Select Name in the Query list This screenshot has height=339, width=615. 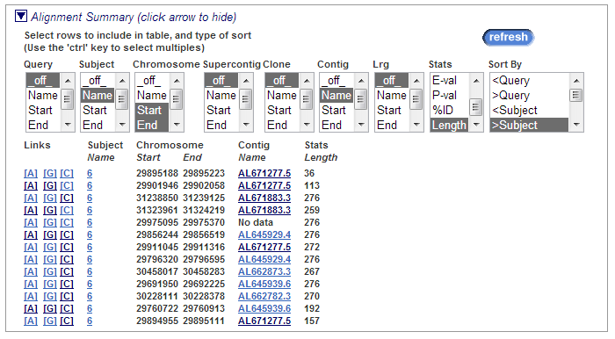(43, 95)
